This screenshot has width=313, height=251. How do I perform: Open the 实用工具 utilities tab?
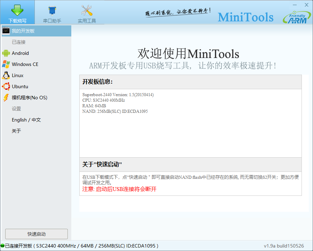(x=87, y=12)
